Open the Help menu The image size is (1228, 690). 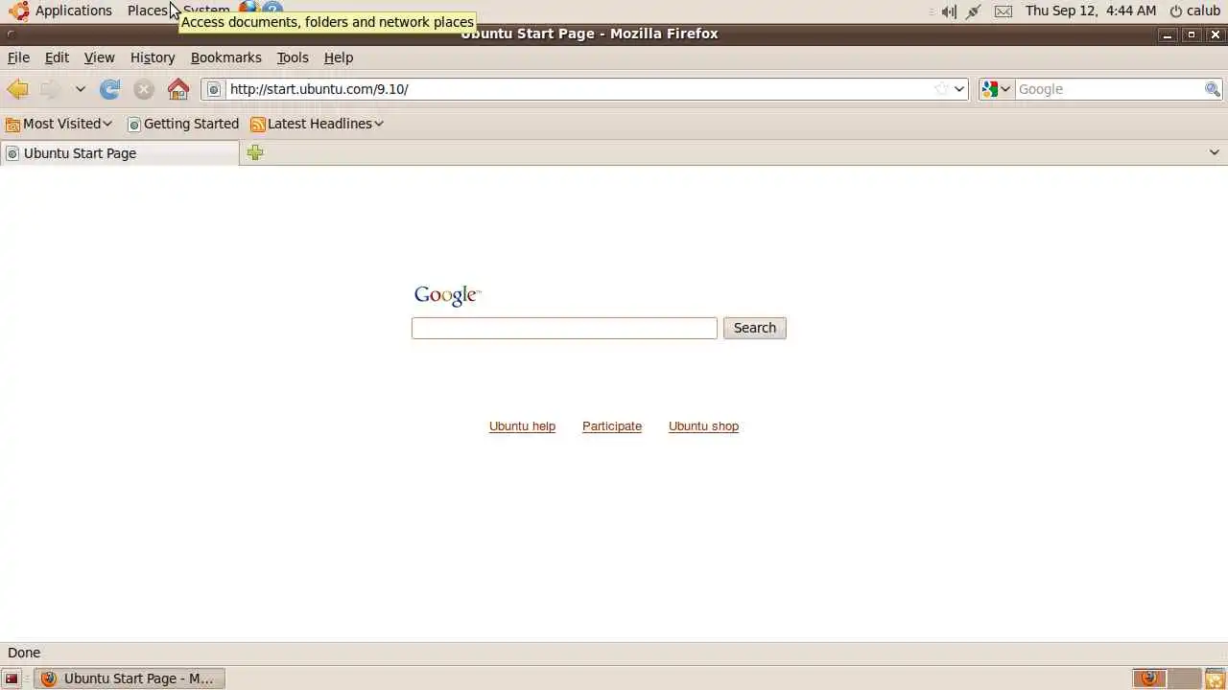(x=339, y=57)
